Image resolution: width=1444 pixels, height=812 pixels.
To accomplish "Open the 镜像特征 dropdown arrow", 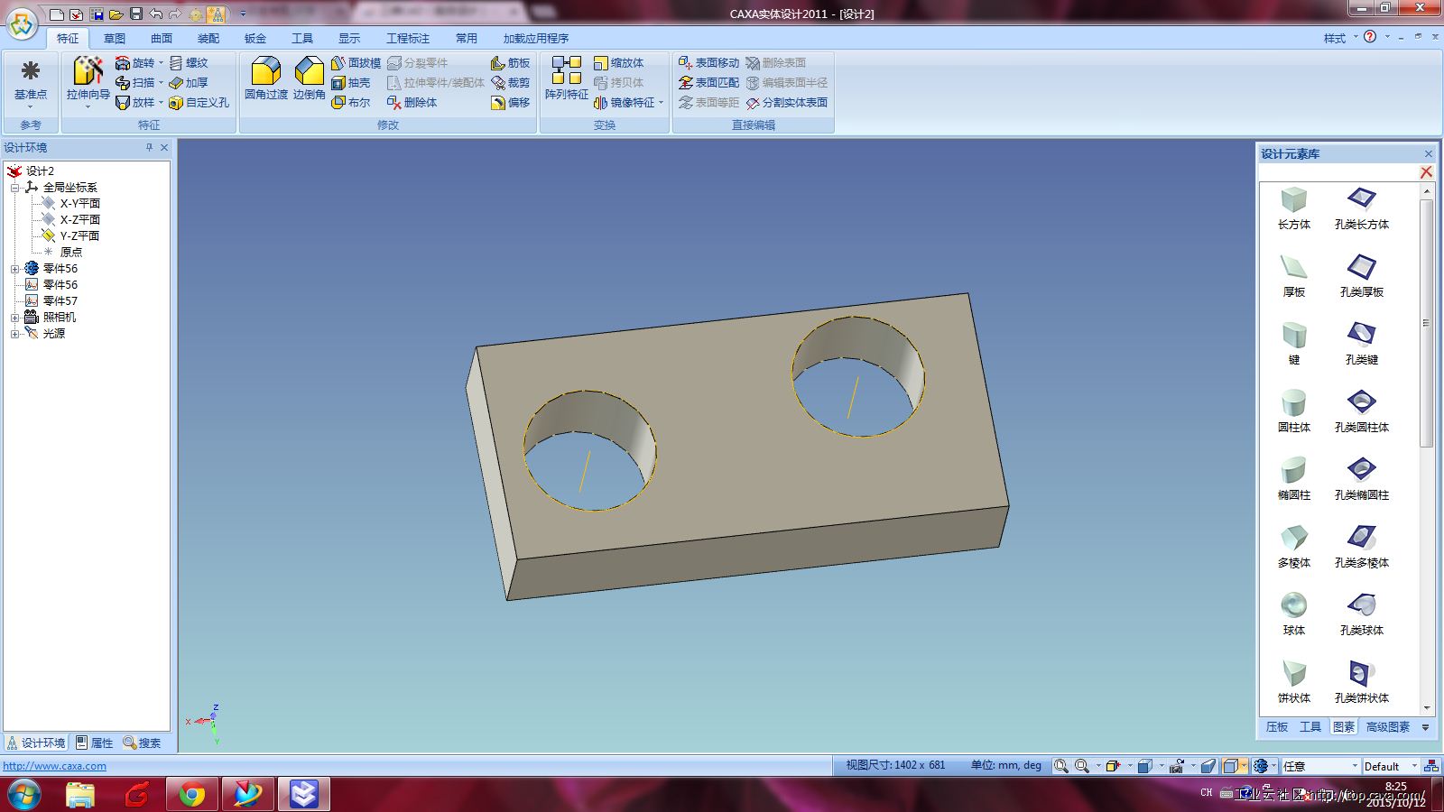I will [662, 103].
